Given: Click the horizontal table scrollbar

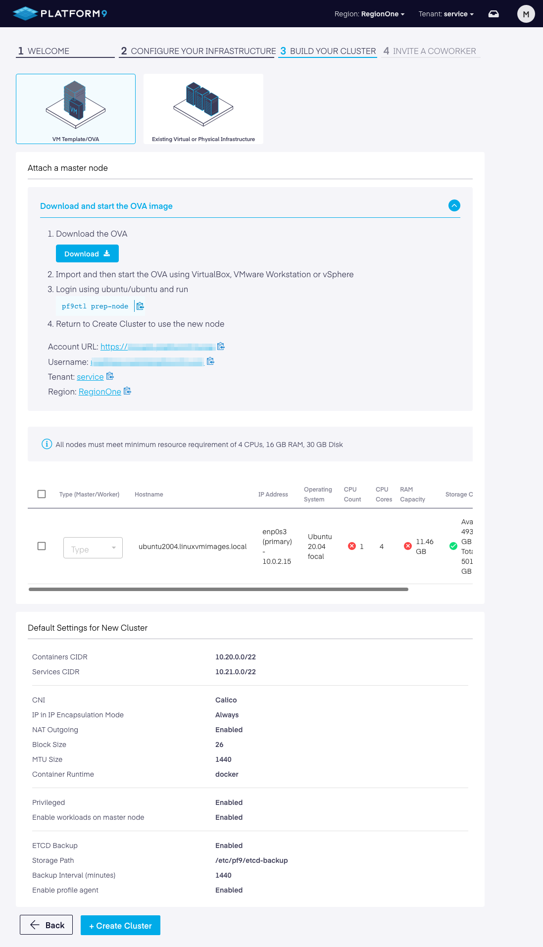Looking at the screenshot, I should pos(218,589).
